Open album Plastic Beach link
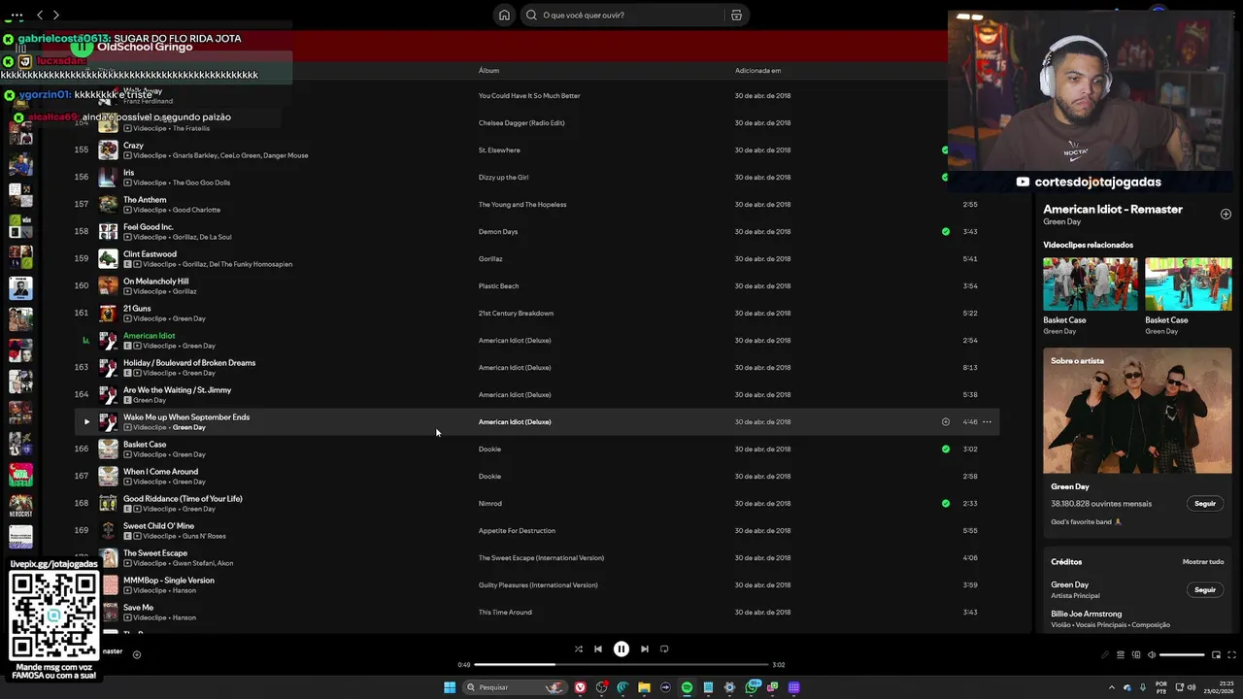 [x=498, y=285]
